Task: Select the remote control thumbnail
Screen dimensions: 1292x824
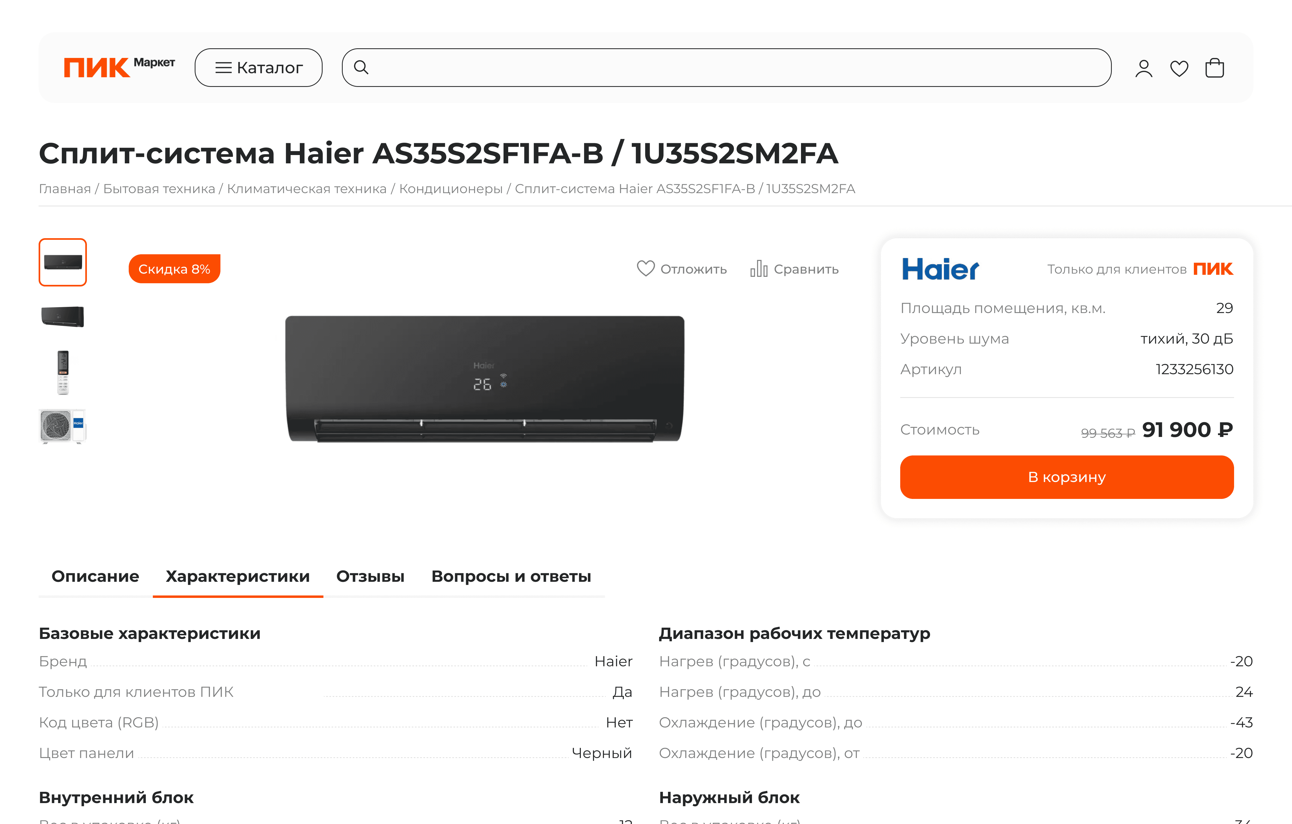Action: tap(63, 373)
